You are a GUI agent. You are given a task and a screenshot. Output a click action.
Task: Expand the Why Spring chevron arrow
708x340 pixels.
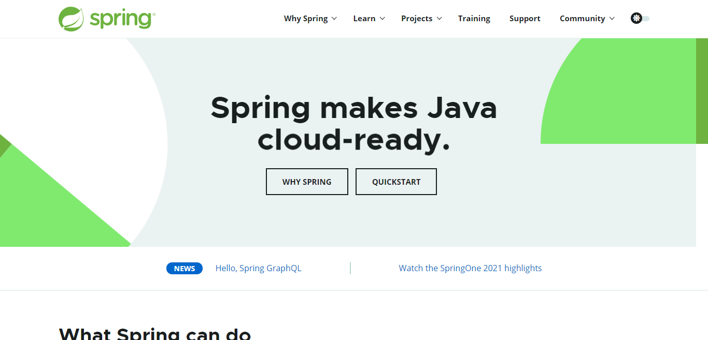[x=334, y=19]
